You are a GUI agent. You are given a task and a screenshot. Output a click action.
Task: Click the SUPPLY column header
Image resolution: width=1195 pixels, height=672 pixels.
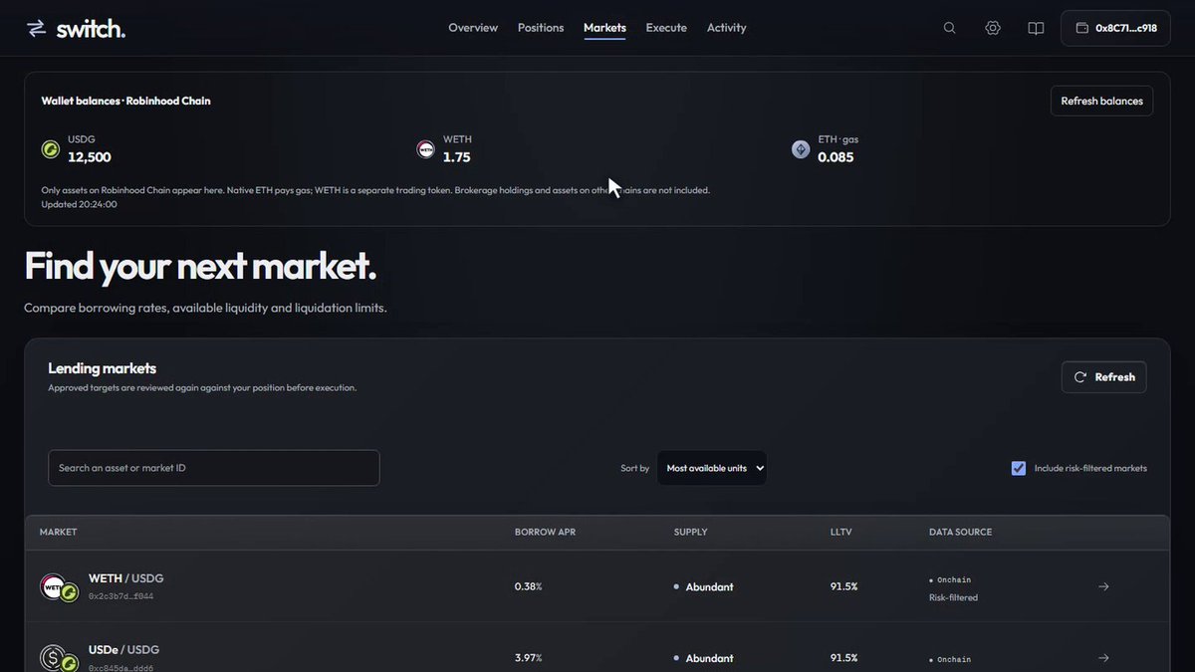(690, 532)
